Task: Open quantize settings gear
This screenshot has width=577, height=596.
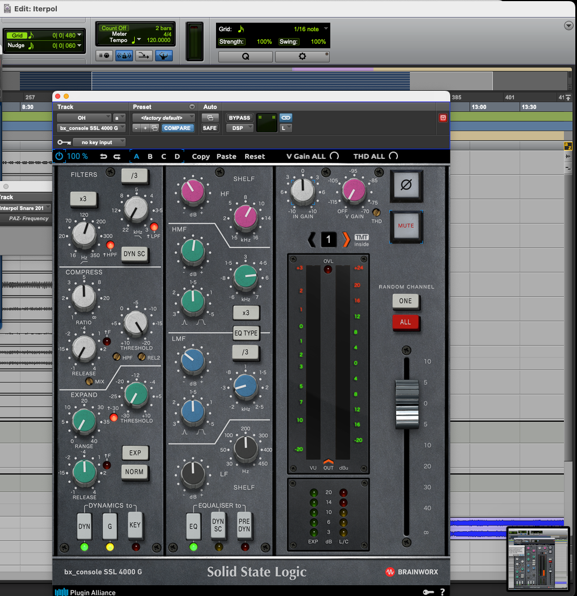Action: 302,56
